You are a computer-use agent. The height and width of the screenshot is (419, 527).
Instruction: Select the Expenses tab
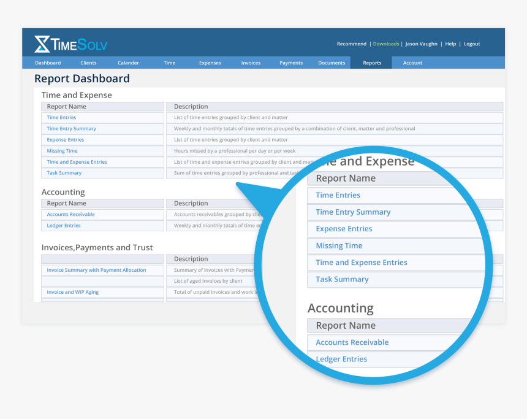210,63
